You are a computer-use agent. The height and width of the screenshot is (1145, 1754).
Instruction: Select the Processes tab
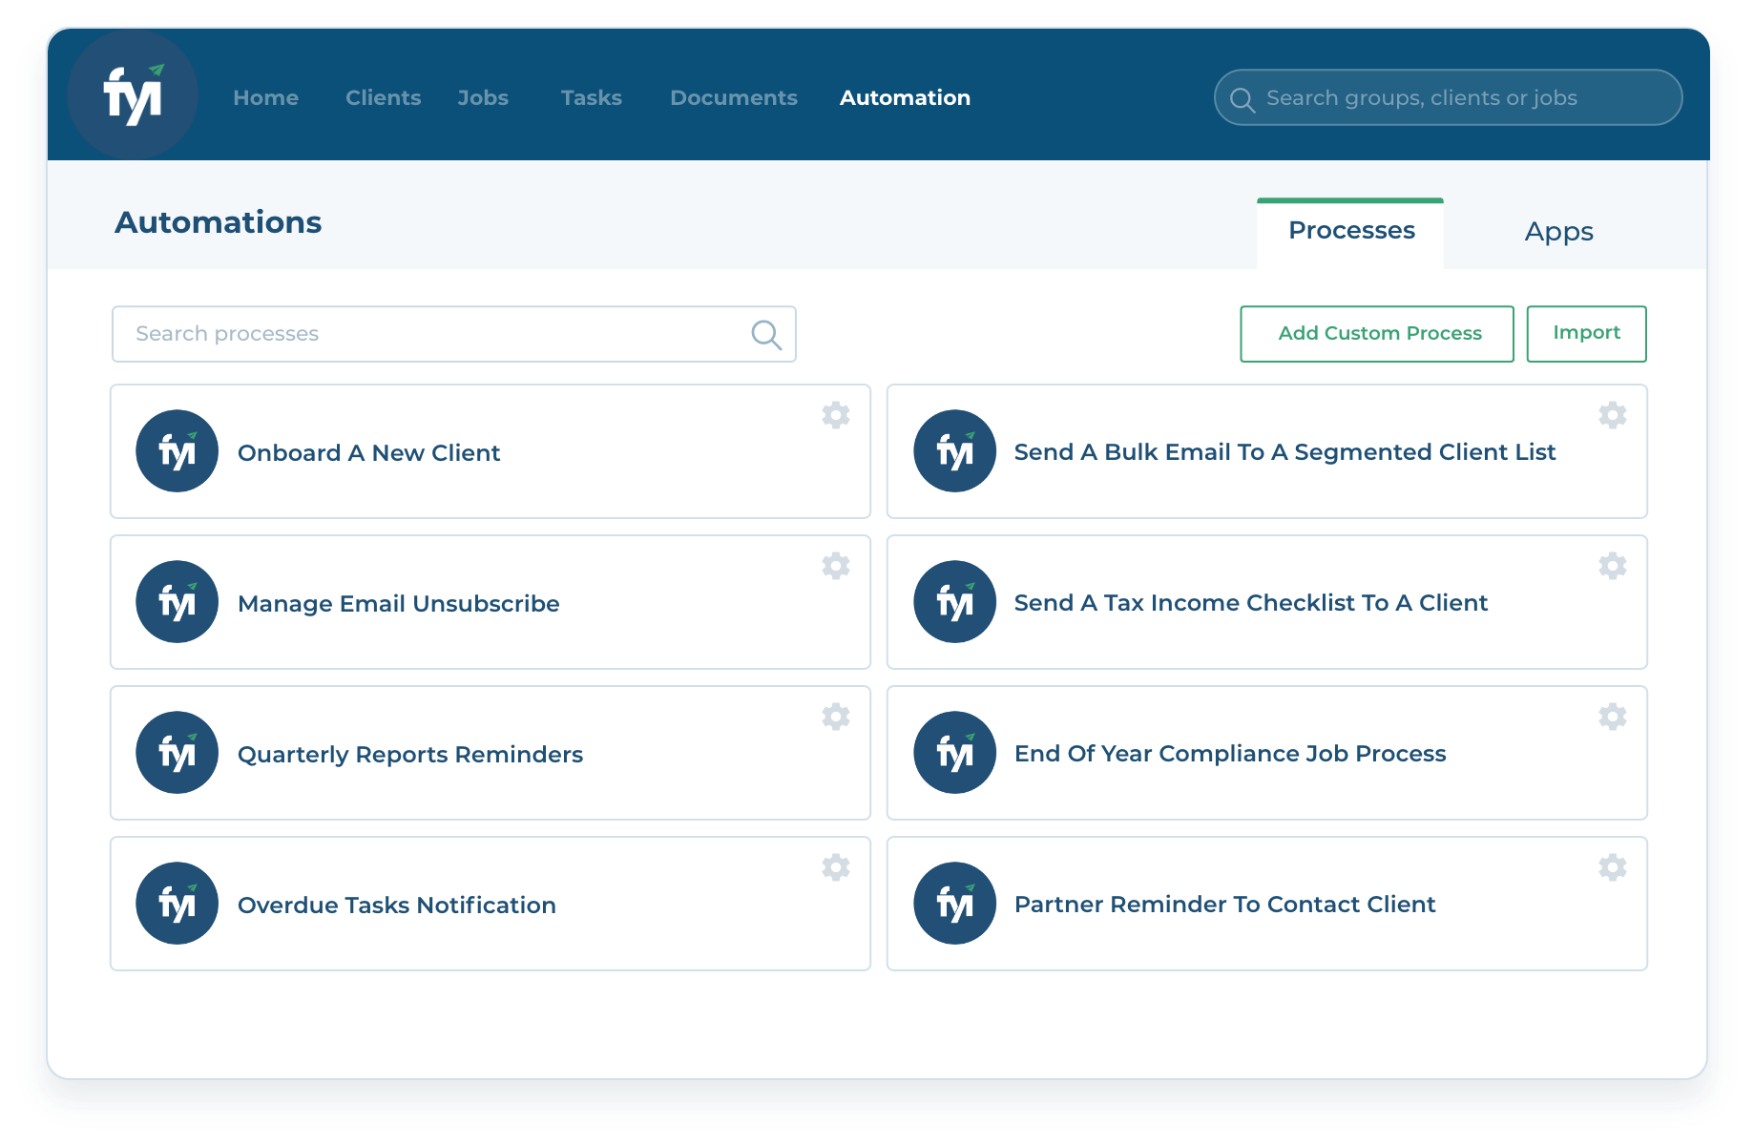[x=1350, y=232]
